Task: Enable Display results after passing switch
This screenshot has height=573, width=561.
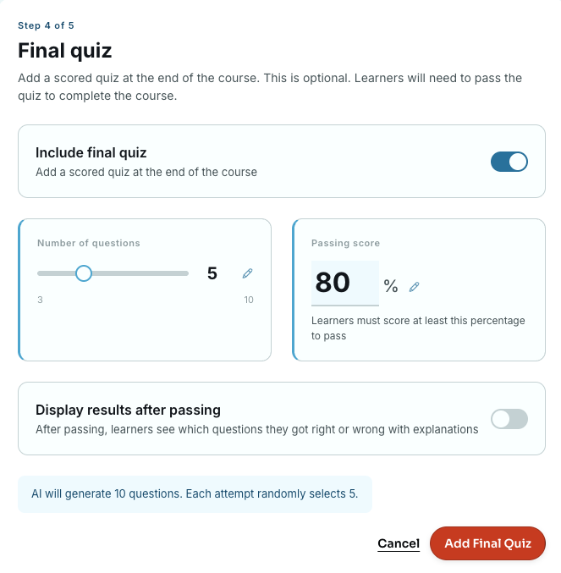Action: click(x=509, y=419)
